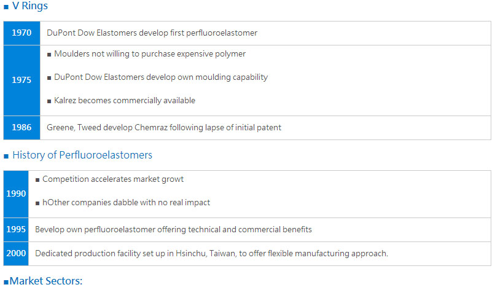Click bullet icon before History of Perfluoroelastomers
Viewport: 495px width, 290px height.
(6, 157)
